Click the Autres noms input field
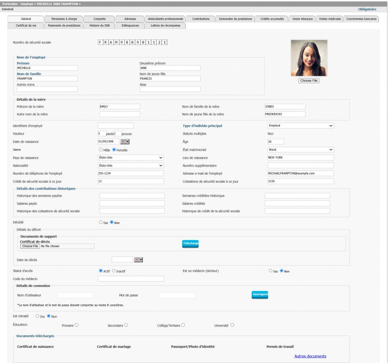The width and height of the screenshot is (389, 363). [47, 89]
